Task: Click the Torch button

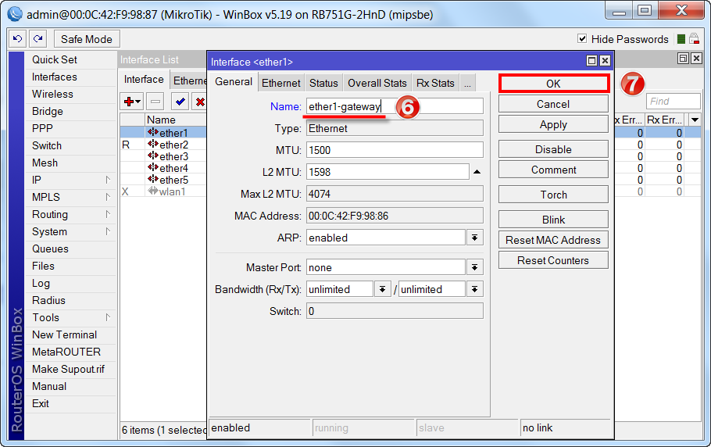Action: click(553, 195)
